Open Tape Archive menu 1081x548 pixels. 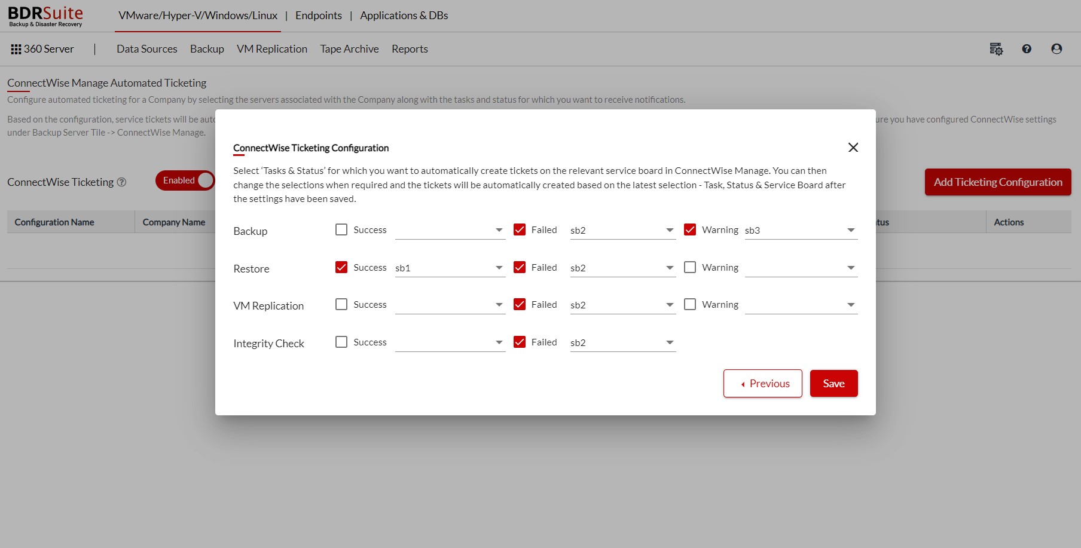(x=349, y=49)
